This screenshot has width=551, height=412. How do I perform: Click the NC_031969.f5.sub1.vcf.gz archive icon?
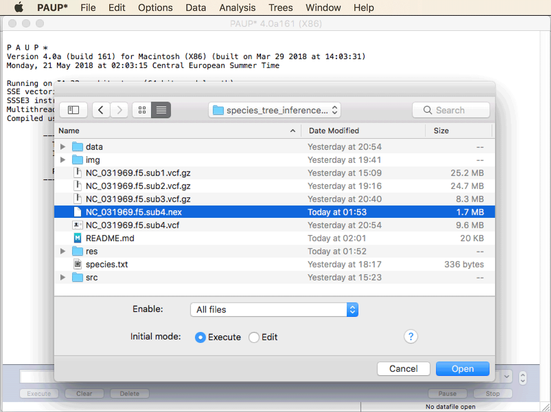coord(78,173)
